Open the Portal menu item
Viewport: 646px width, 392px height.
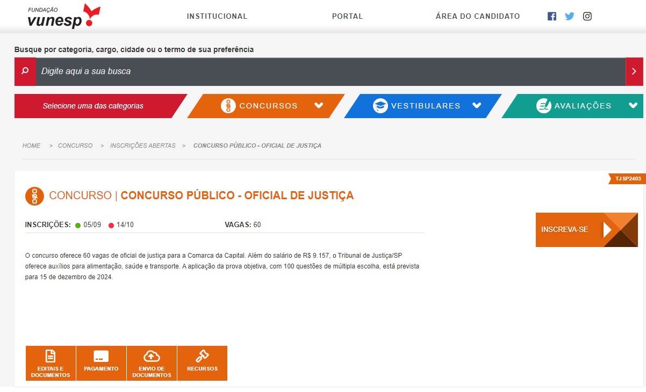click(347, 16)
